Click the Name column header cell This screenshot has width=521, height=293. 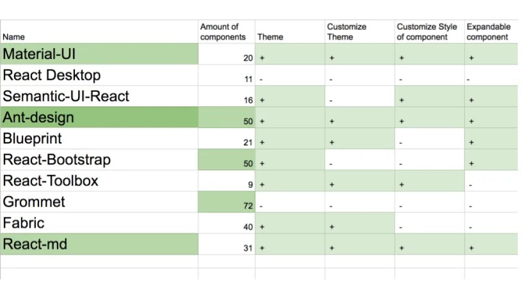pos(99,32)
